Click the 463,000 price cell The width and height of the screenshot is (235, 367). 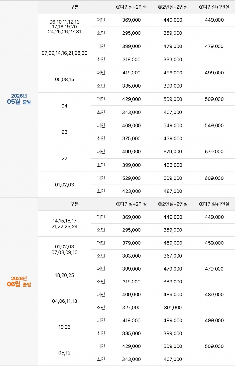(x=173, y=165)
